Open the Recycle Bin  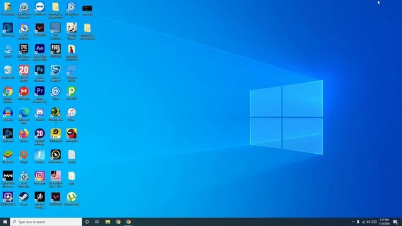coord(8,70)
